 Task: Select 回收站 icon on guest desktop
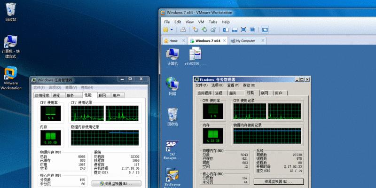[x=172, y=117]
